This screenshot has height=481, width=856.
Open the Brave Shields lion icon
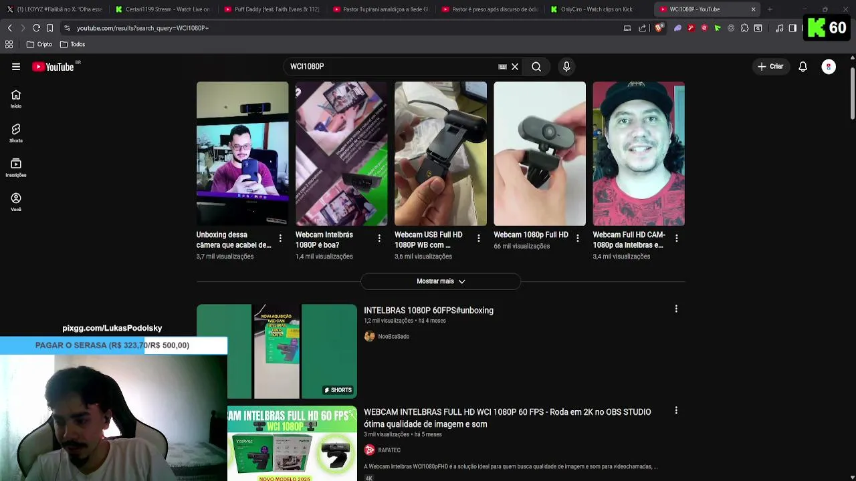pos(659,28)
